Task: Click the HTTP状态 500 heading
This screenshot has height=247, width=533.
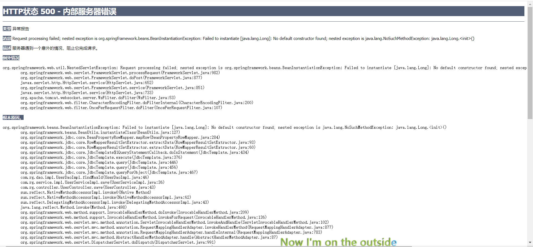Action: [59, 11]
